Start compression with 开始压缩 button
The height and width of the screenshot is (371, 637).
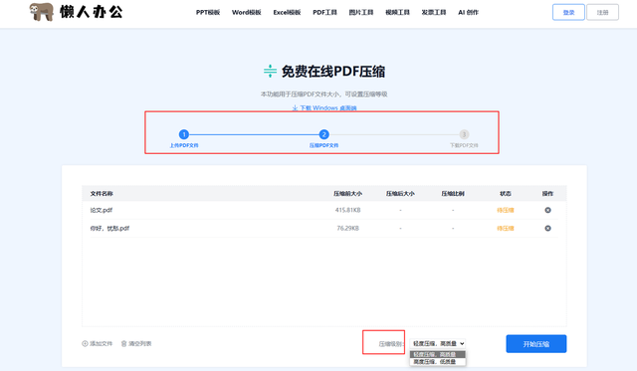point(535,344)
